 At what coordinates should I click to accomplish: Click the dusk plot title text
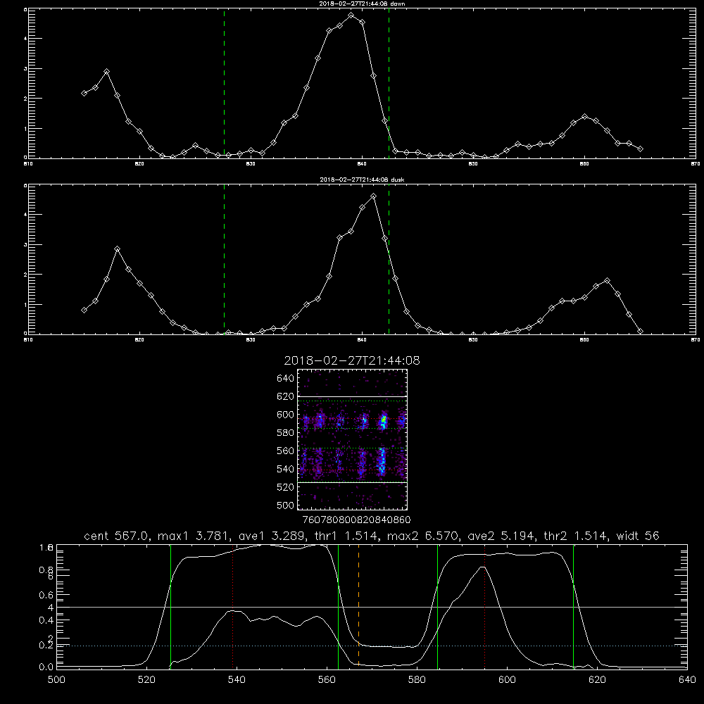362,180
